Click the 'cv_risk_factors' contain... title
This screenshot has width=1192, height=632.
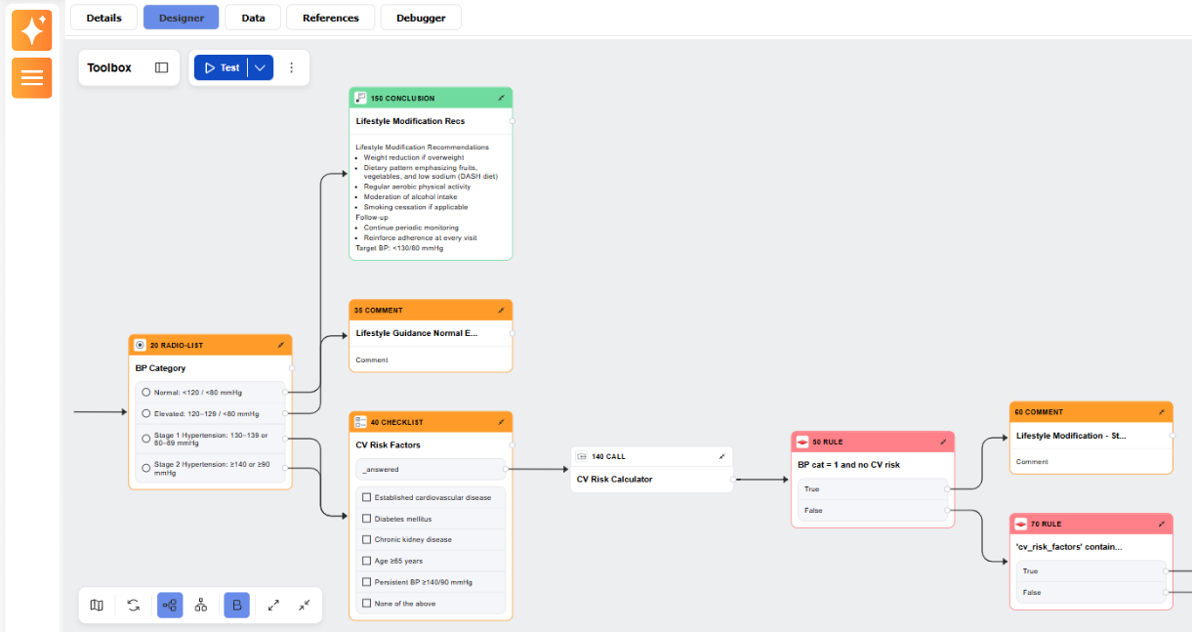coord(1069,547)
